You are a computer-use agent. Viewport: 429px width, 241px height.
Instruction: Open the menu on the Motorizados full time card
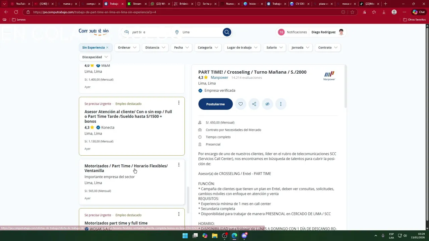[x=179, y=214]
